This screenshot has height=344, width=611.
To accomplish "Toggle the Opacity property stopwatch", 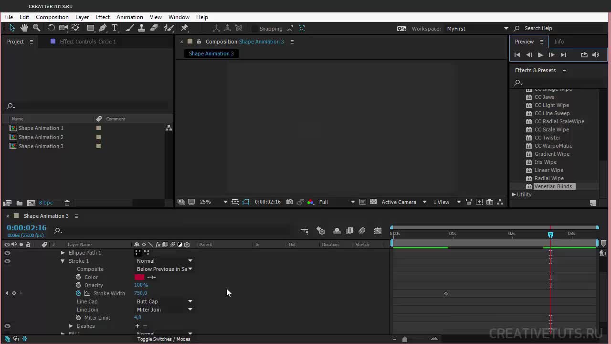I will tap(79, 285).
